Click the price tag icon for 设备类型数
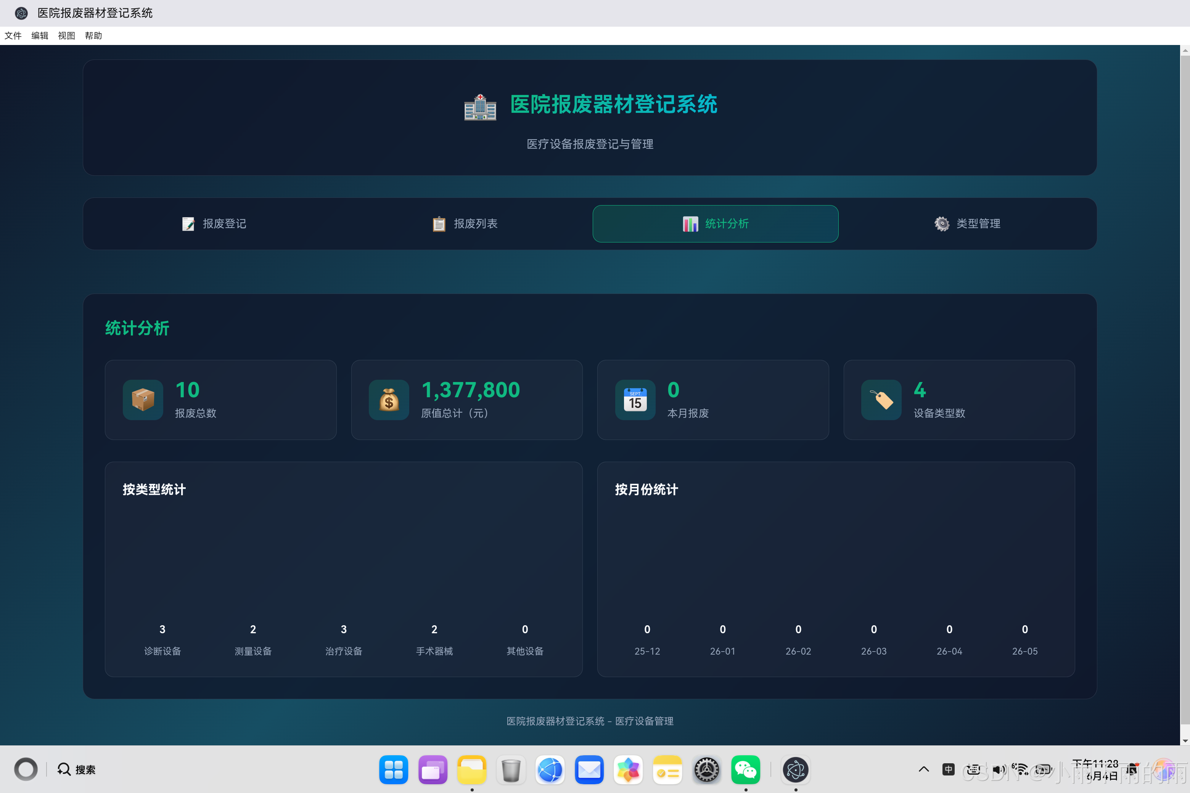Viewport: 1190px width, 793px height. click(x=881, y=400)
